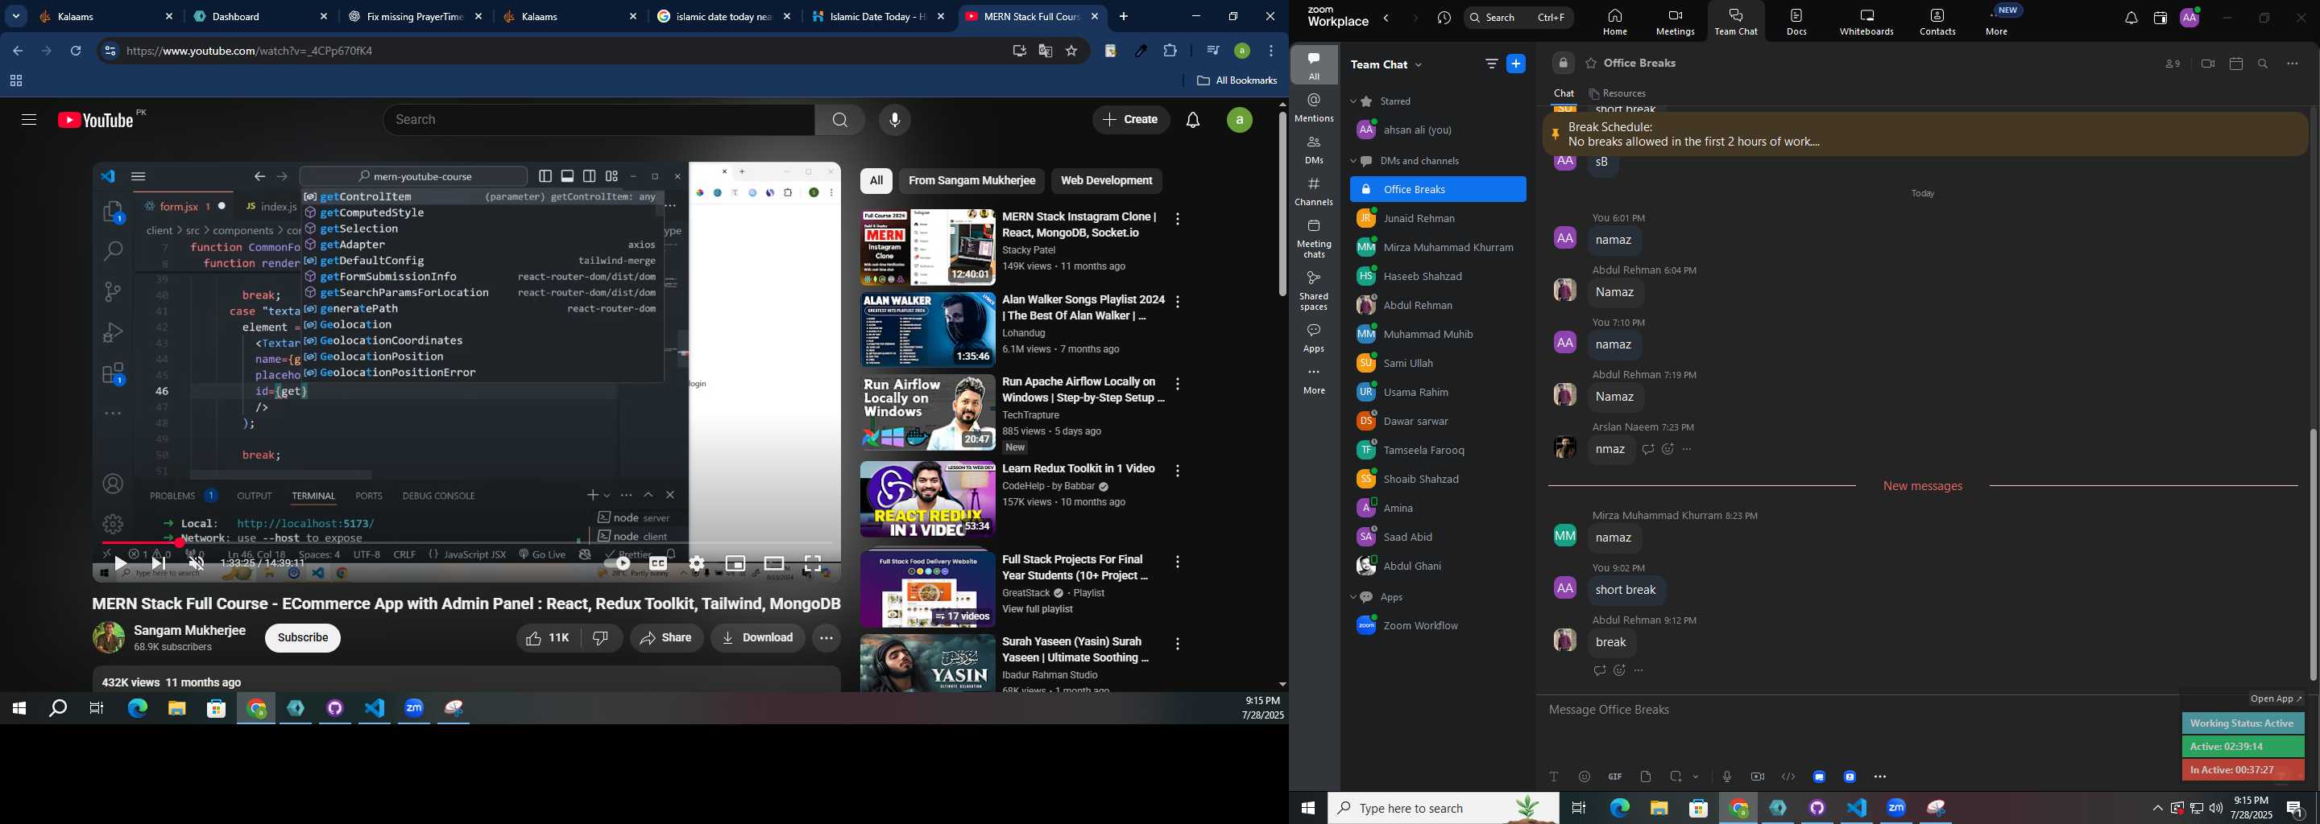
Task: Open emoji picker in message composer
Action: [x=1585, y=777]
